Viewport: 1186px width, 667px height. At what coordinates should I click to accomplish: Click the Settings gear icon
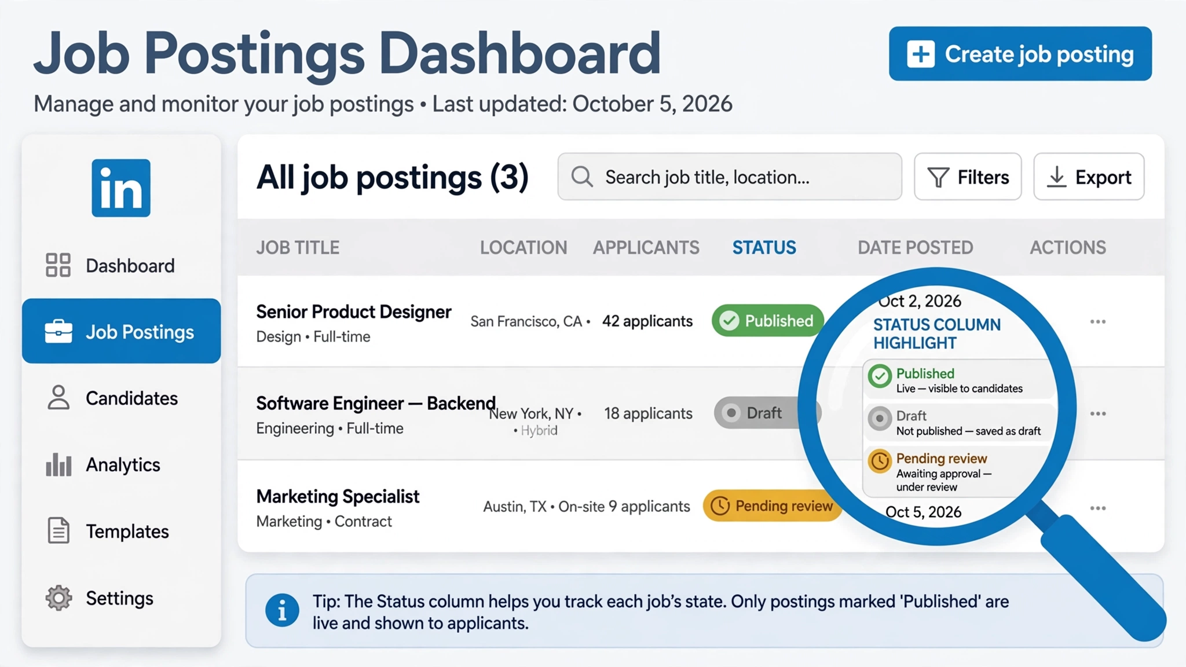pyautogui.click(x=58, y=598)
